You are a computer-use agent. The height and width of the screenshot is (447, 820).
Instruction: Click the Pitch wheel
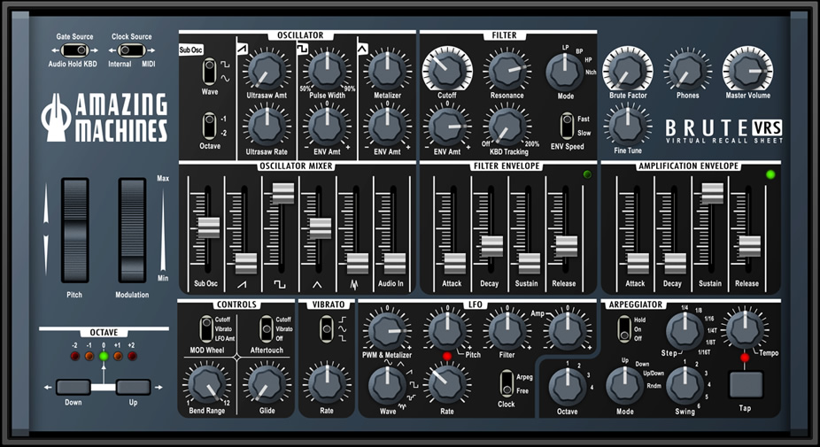74,230
